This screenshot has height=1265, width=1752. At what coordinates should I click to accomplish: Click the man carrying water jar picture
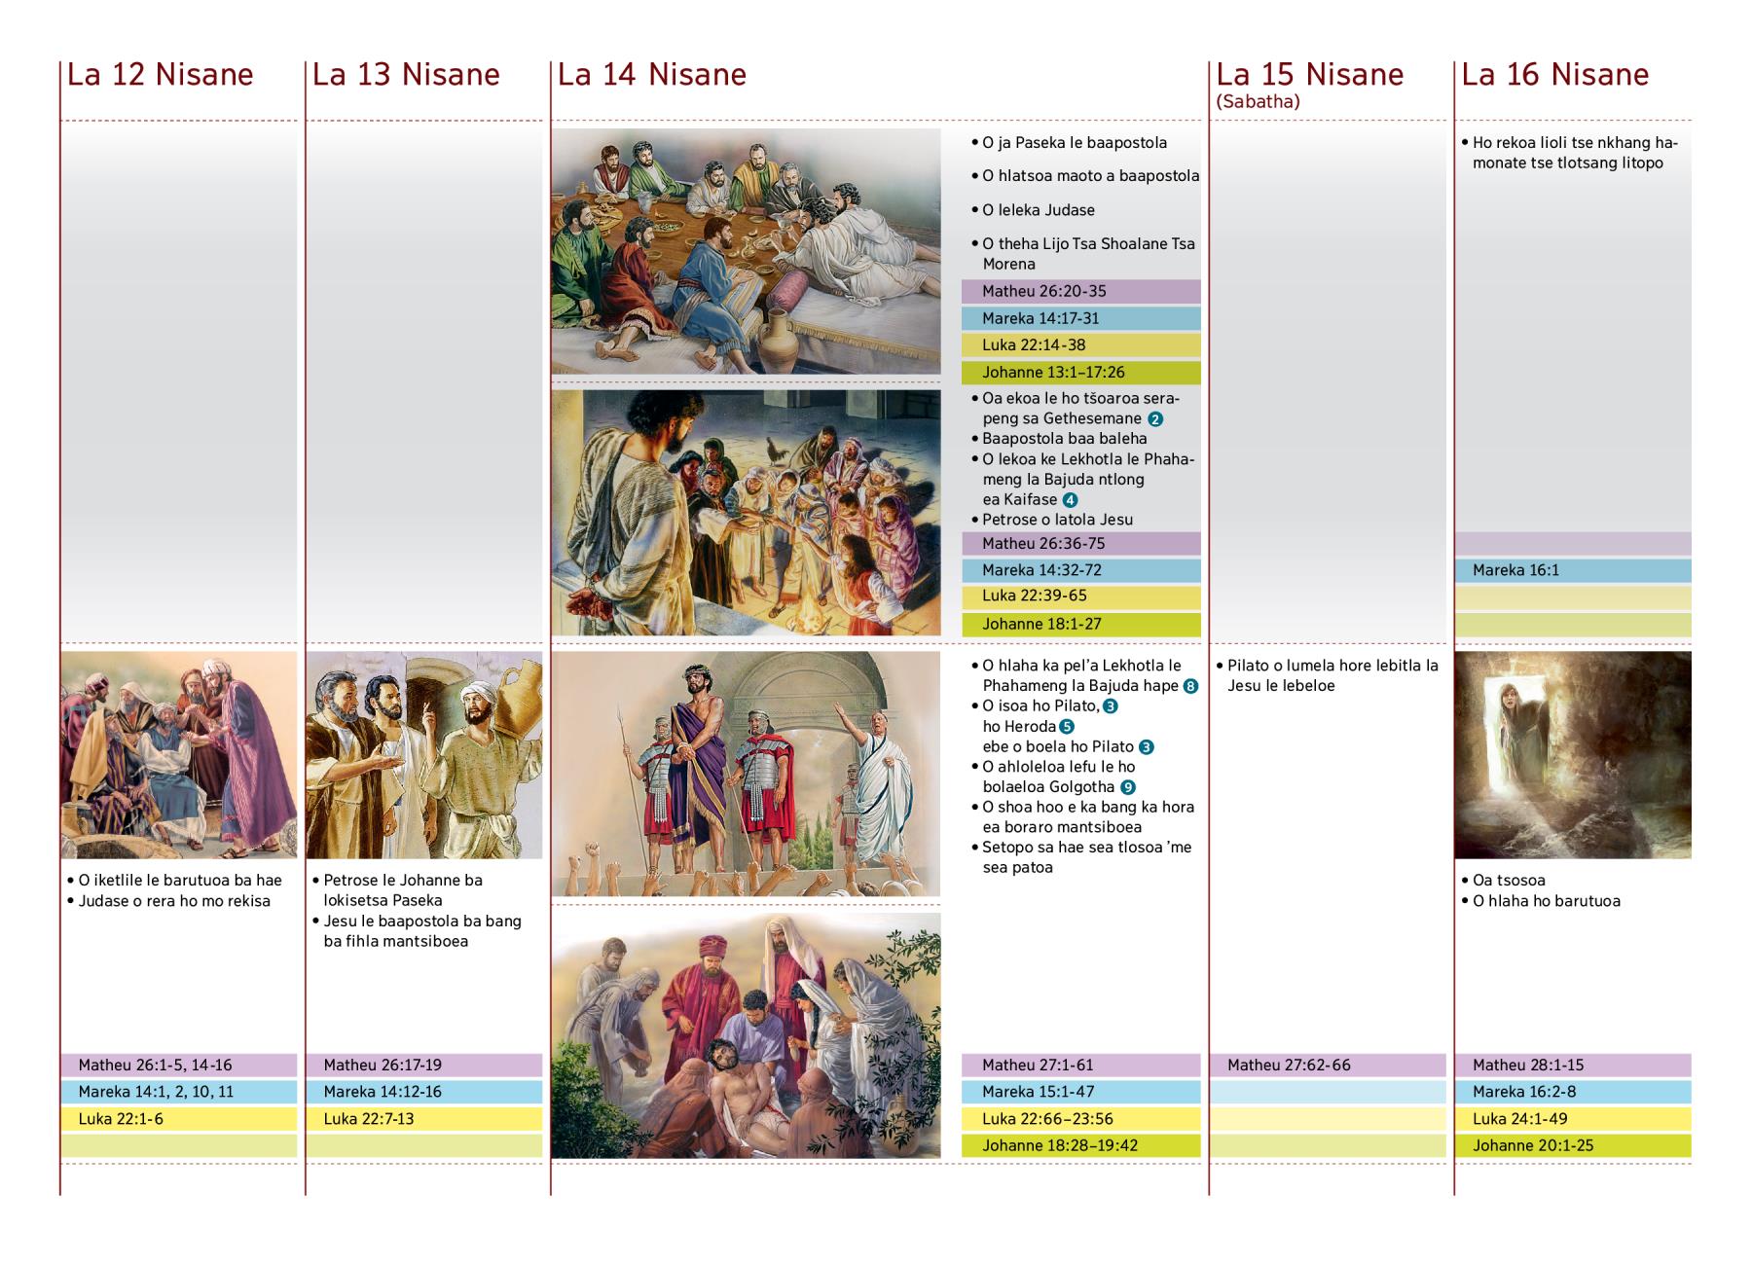coord(424,754)
